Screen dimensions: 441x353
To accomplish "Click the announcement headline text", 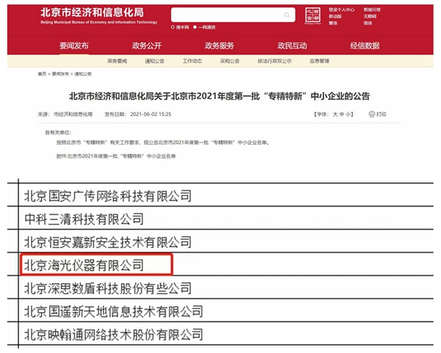I will pos(219,96).
